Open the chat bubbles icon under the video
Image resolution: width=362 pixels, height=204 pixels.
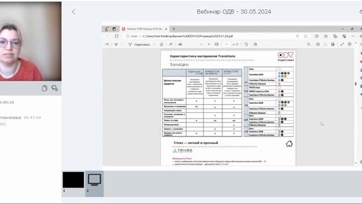[x=54, y=88]
